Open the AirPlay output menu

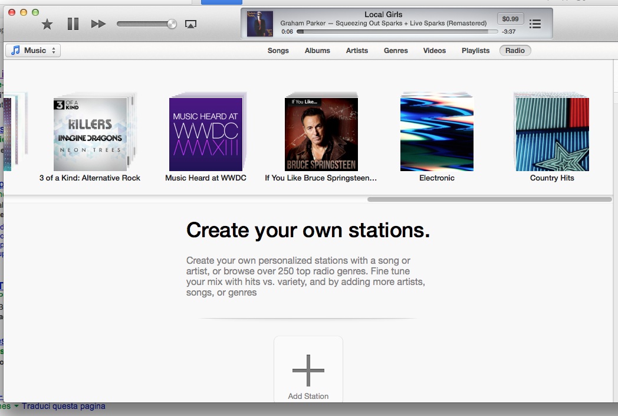click(x=190, y=24)
